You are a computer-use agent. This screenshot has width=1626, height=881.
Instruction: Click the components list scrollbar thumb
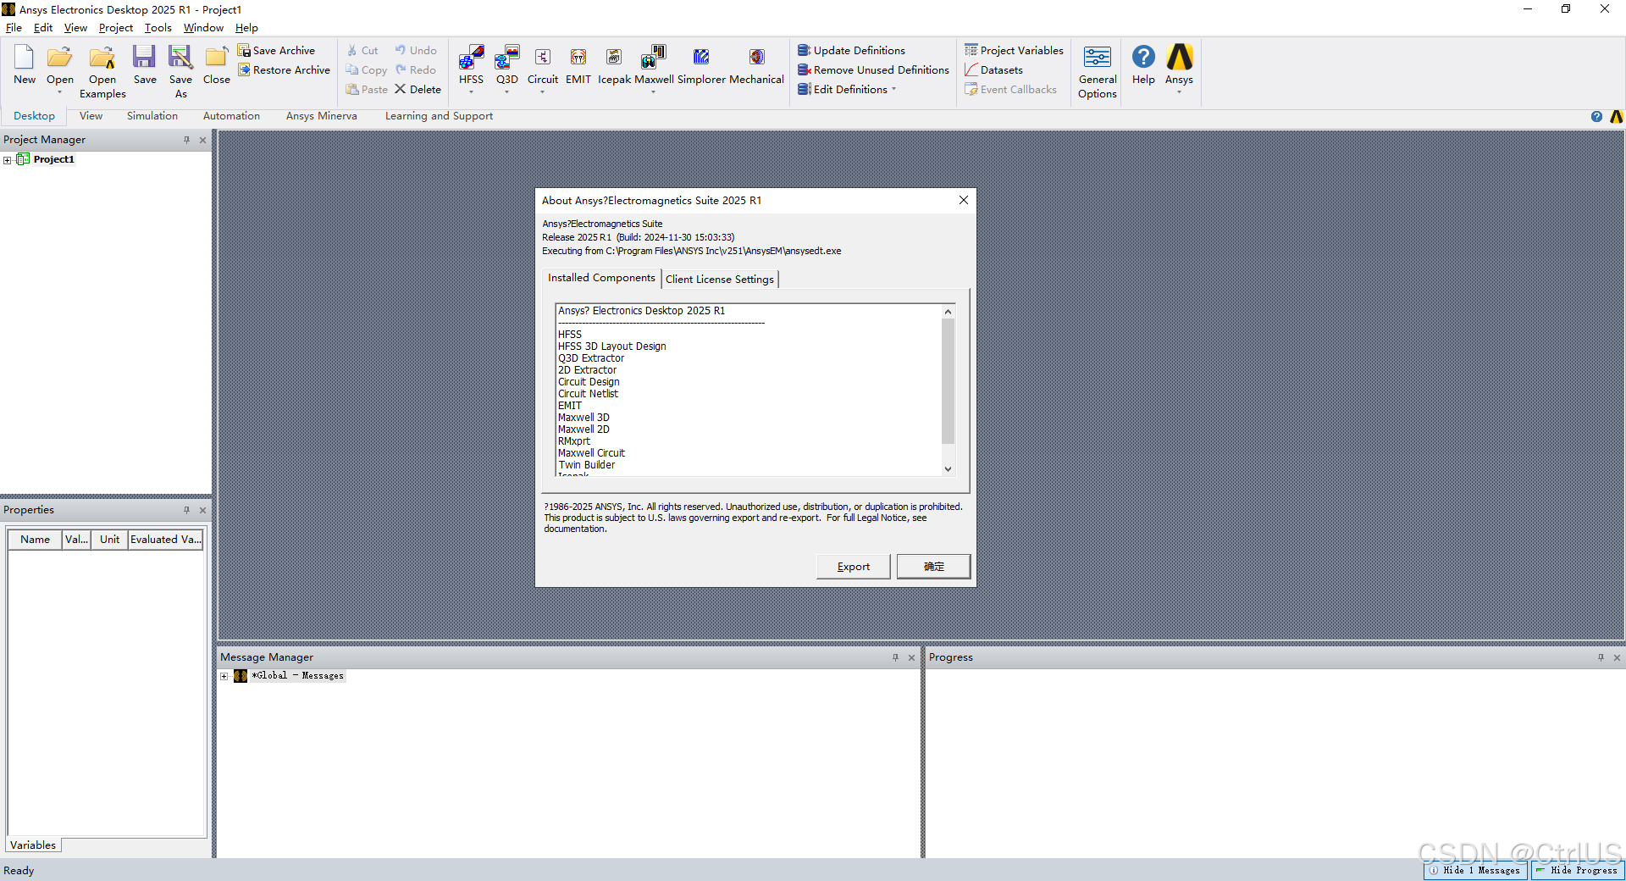[948, 380]
